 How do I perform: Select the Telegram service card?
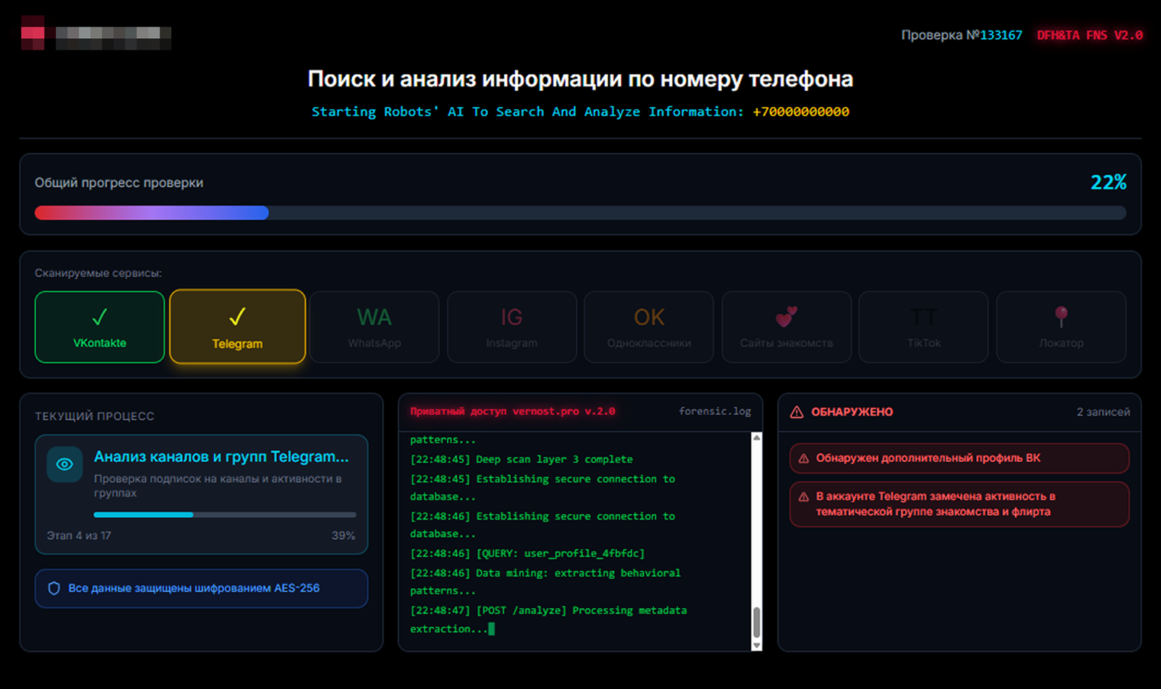point(238,327)
